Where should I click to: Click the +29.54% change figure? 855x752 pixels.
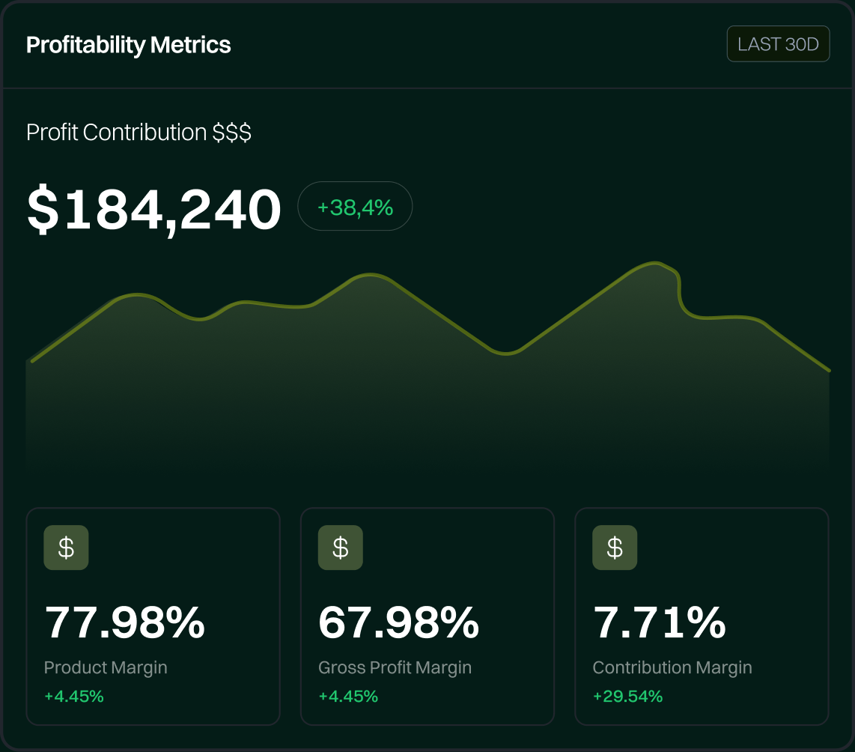click(x=627, y=697)
